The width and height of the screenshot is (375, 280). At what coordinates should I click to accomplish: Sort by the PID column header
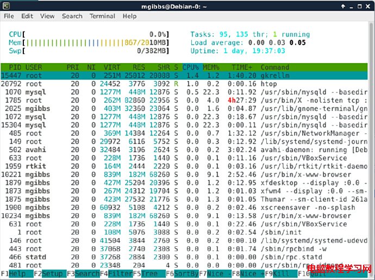(15, 67)
